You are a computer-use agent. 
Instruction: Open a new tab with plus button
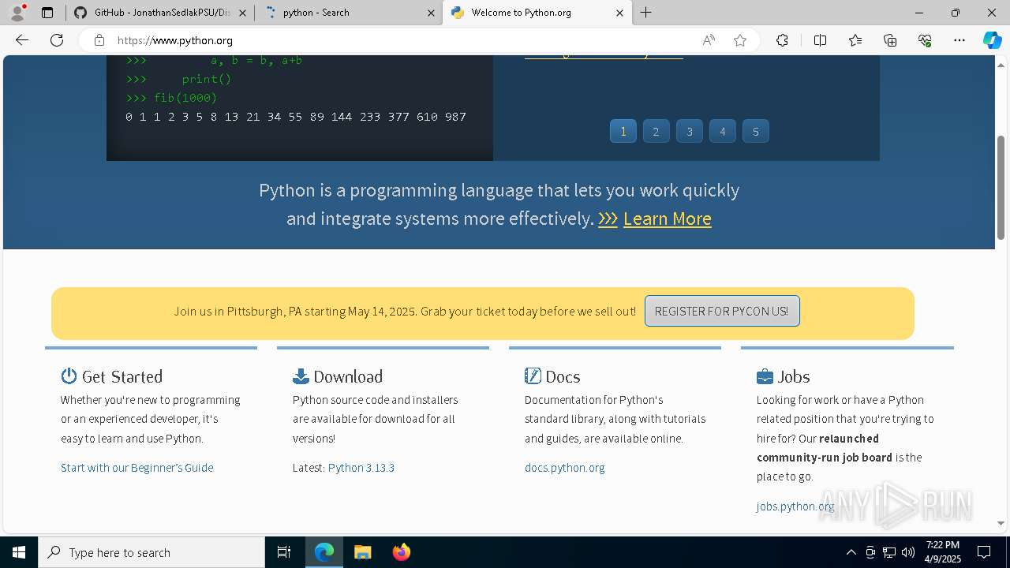[x=646, y=13]
